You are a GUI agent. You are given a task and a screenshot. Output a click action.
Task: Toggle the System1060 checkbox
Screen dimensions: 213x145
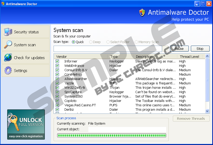[57, 96]
